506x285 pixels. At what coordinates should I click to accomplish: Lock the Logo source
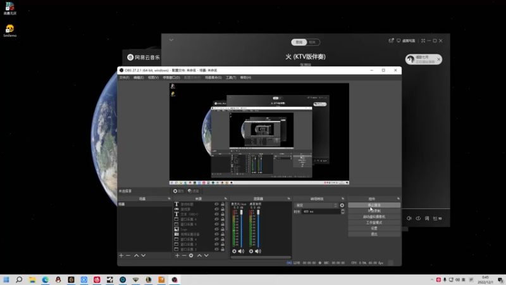coord(223,229)
